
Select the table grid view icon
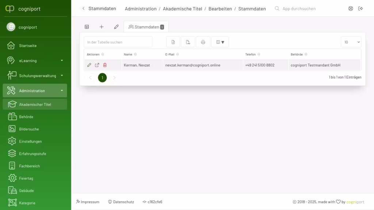click(87, 26)
